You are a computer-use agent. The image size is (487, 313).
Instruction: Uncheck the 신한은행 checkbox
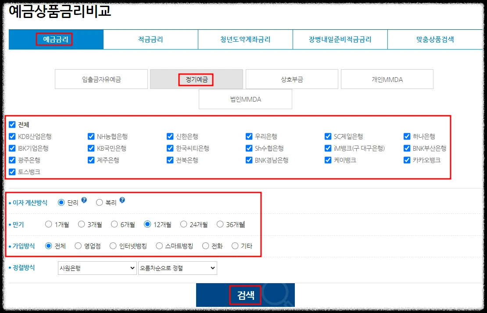170,136
